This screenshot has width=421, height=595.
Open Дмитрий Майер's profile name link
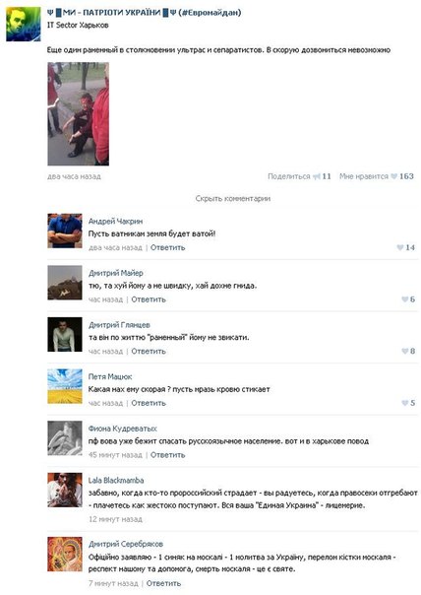[116, 273]
